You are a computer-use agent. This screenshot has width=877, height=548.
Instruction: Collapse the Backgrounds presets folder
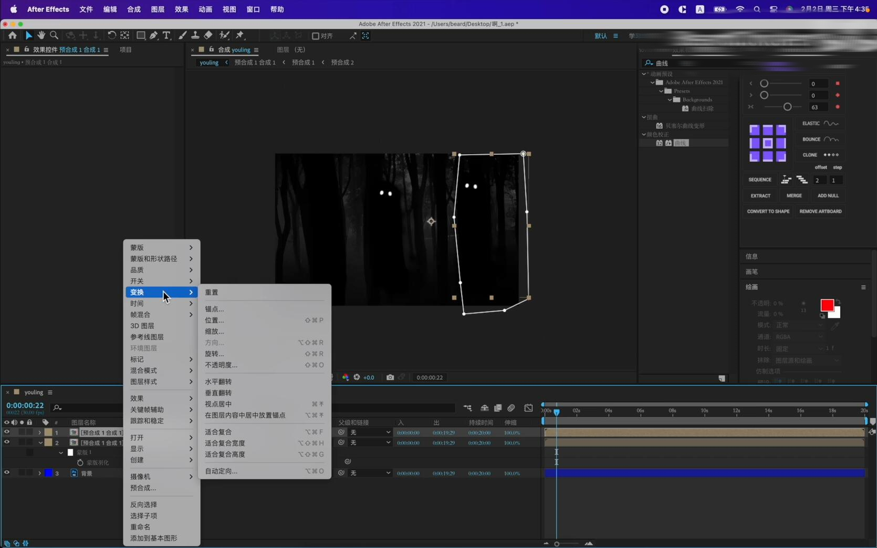click(x=670, y=99)
